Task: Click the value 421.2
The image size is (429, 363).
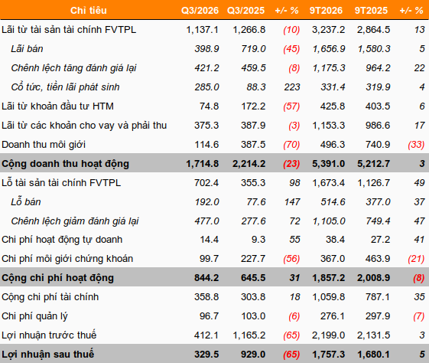Action: coord(206,68)
